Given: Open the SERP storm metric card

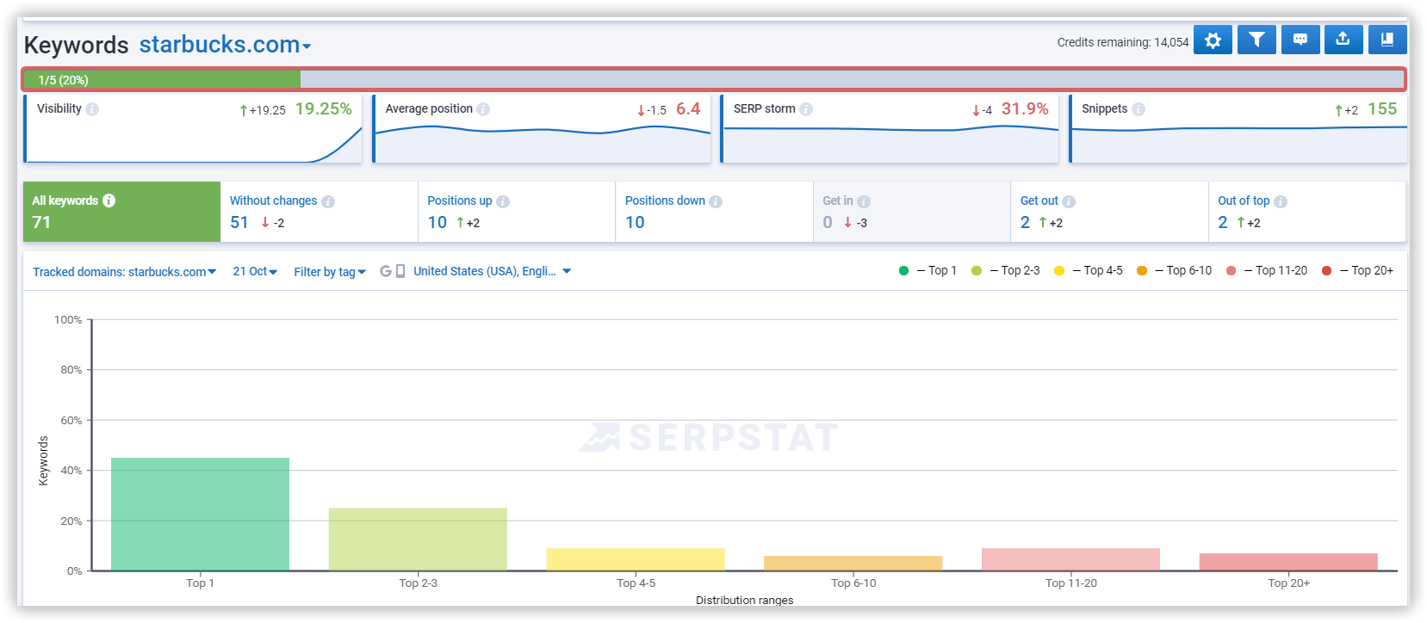Looking at the screenshot, I should point(890,129).
